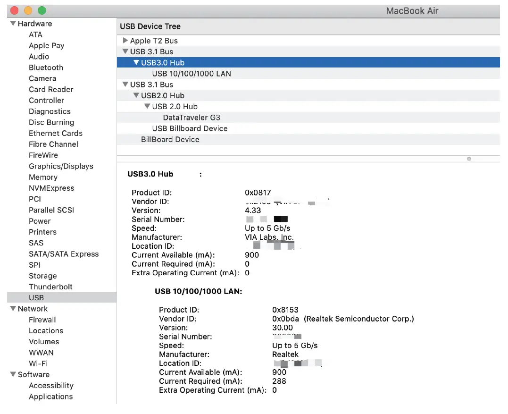Collapse the Hardware section triangle

13,24
